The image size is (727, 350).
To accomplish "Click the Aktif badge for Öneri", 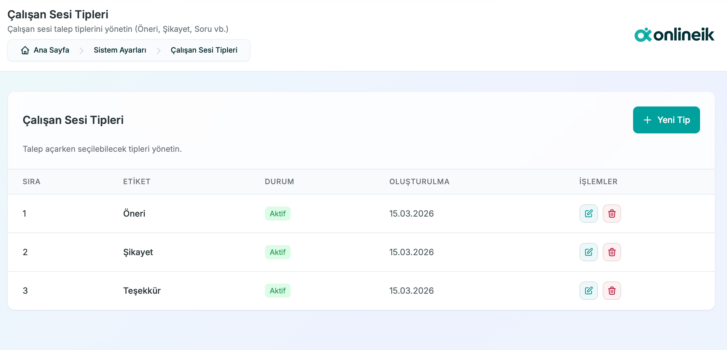I will point(278,214).
